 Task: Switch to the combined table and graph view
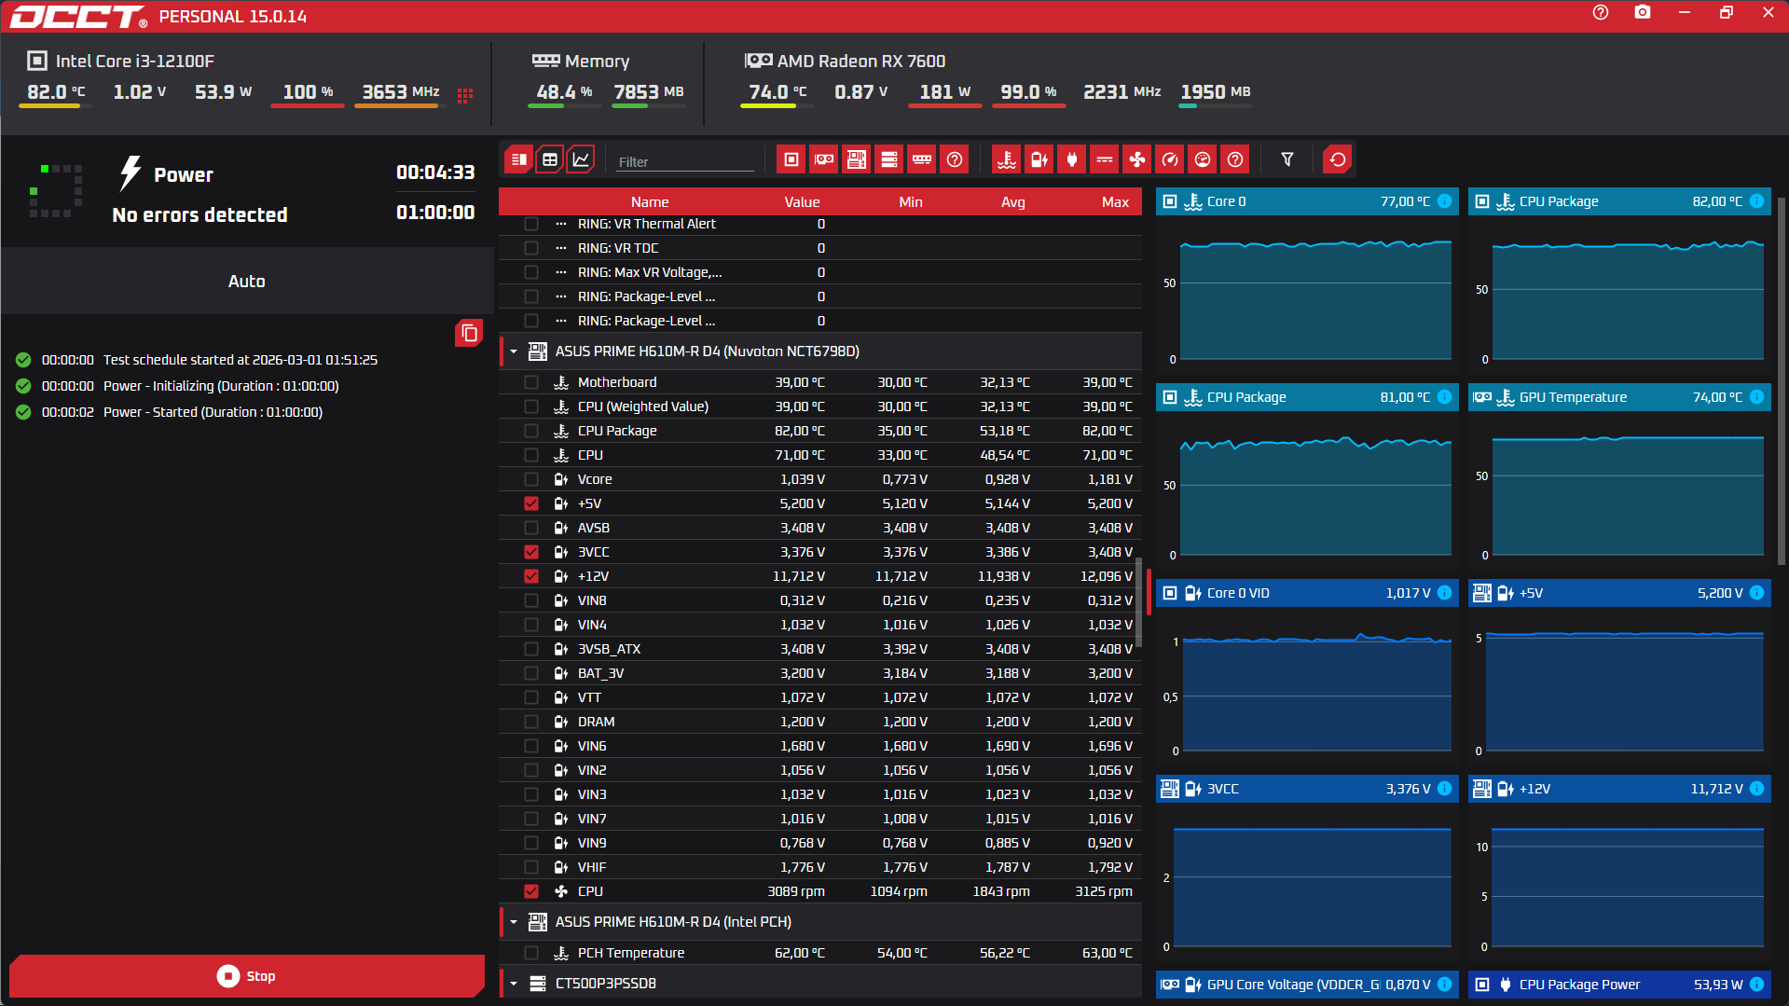point(519,159)
